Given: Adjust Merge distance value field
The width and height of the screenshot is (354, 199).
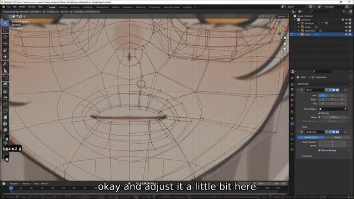Looking at the screenshot, I should pos(334,117).
